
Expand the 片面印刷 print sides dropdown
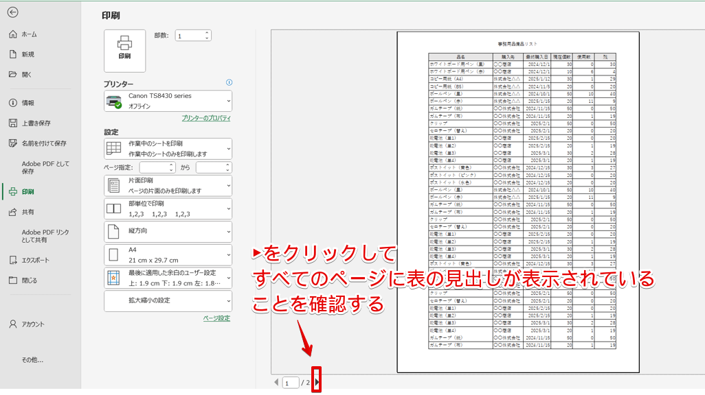[x=167, y=185]
